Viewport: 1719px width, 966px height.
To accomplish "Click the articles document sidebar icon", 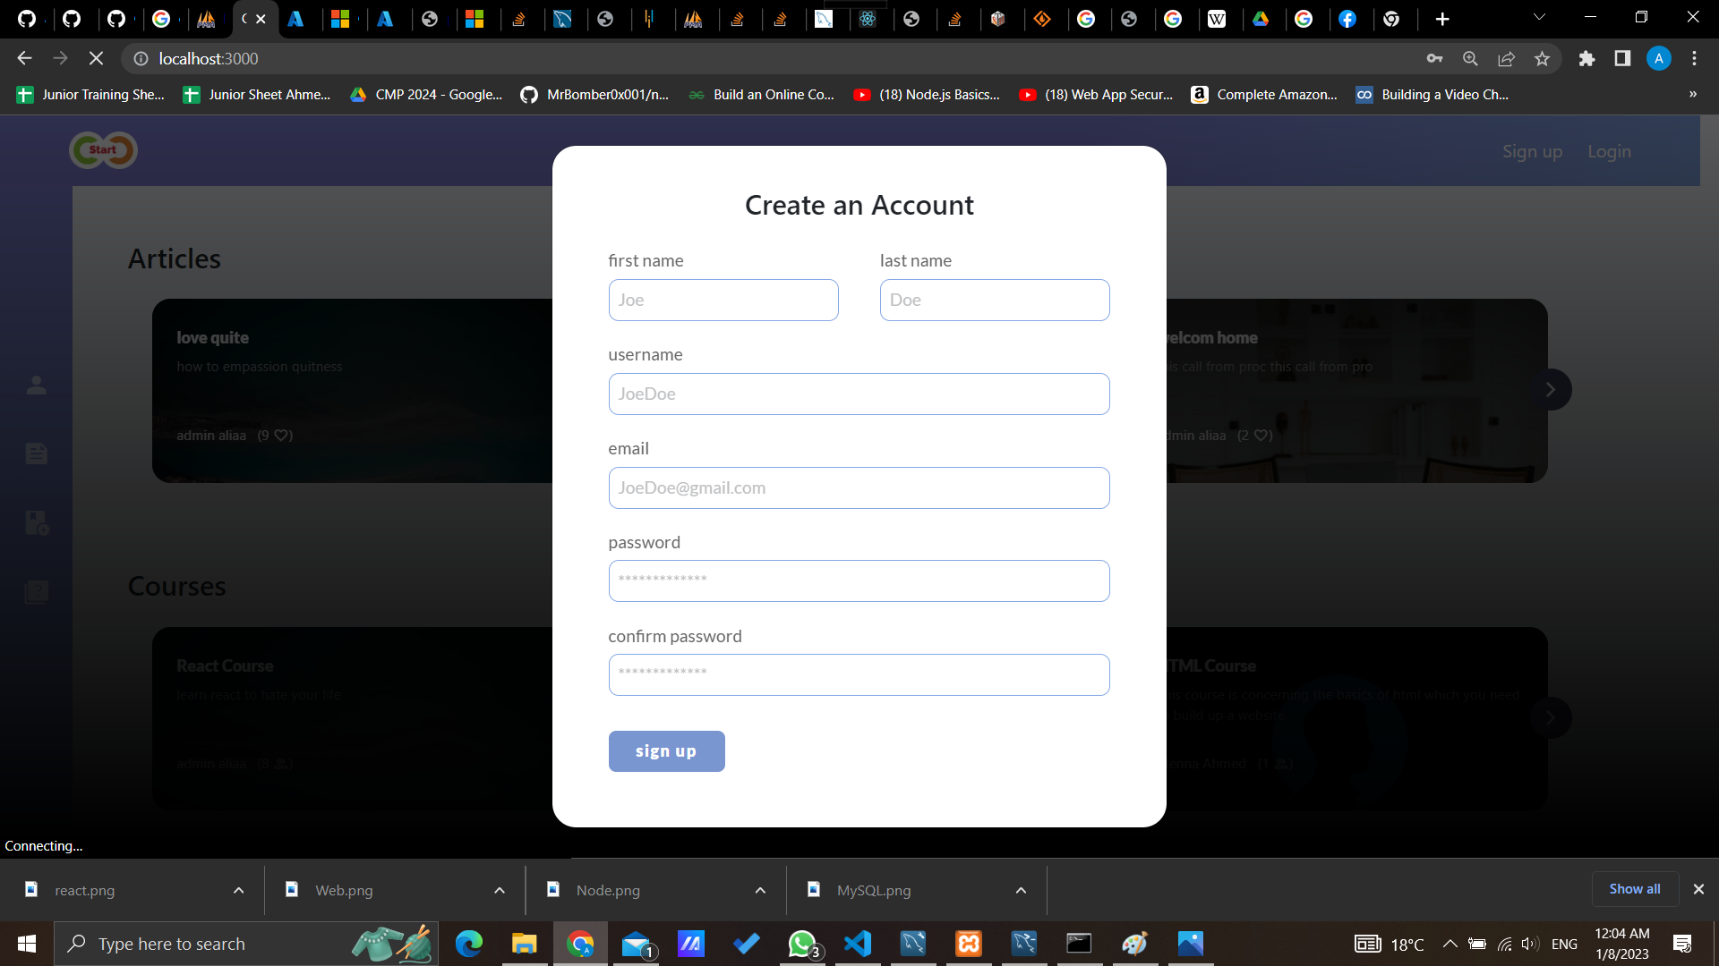I will tap(37, 453).
